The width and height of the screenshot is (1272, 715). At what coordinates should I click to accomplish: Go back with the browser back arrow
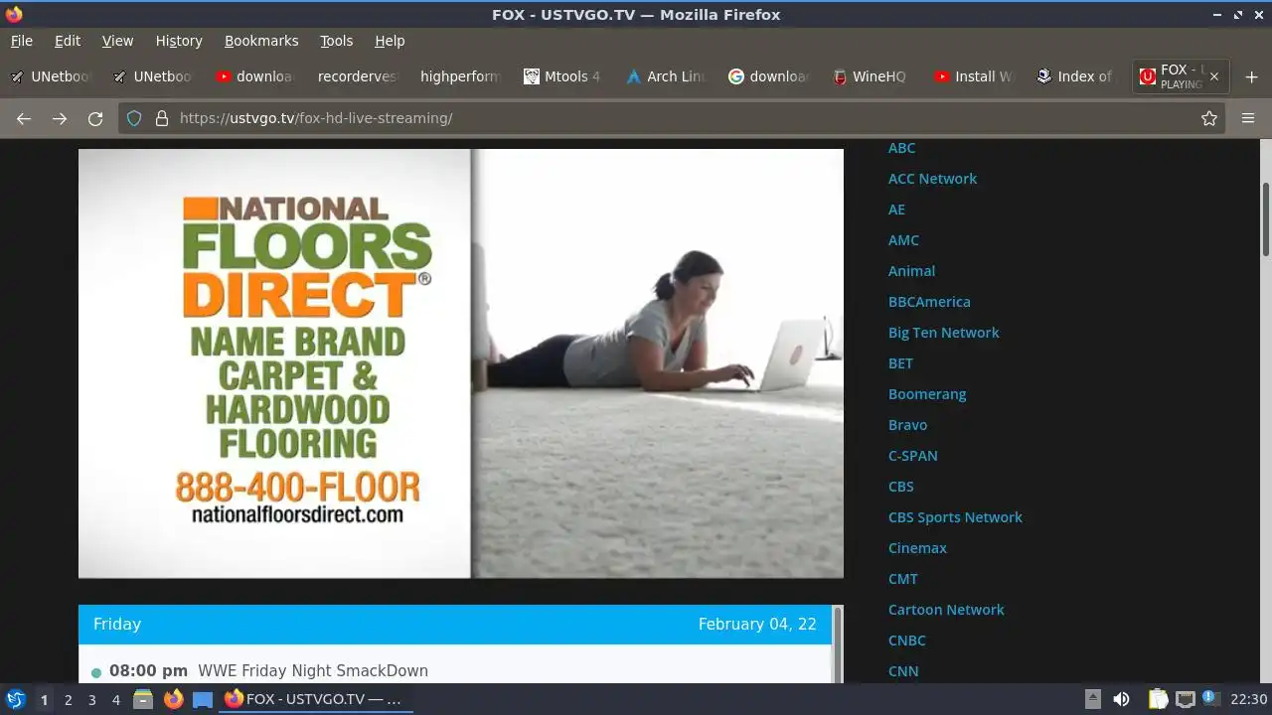pyautogui.click(x=24, y=118)
